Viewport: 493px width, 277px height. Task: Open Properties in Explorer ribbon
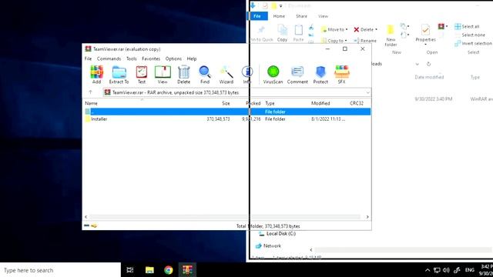(x=425, y=35)
